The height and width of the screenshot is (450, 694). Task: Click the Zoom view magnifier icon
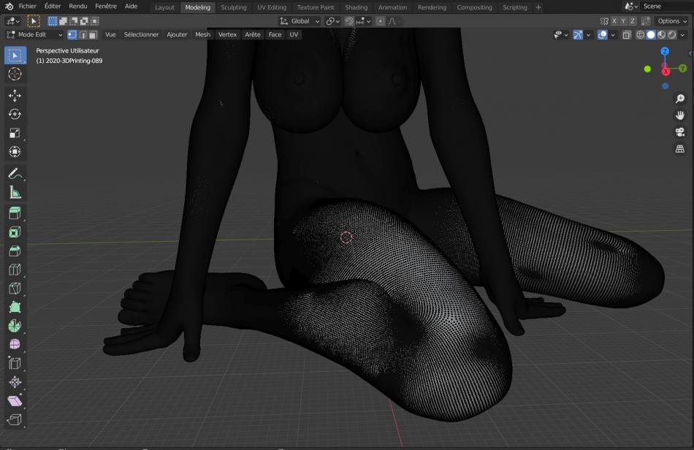[x=680, y=99]
